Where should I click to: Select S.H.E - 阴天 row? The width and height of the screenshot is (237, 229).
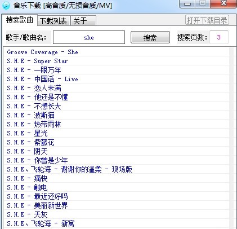click(x=117, y=151)
